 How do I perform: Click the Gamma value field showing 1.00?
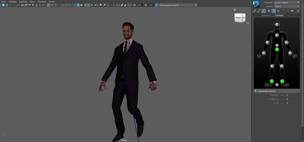pos(150,5)
